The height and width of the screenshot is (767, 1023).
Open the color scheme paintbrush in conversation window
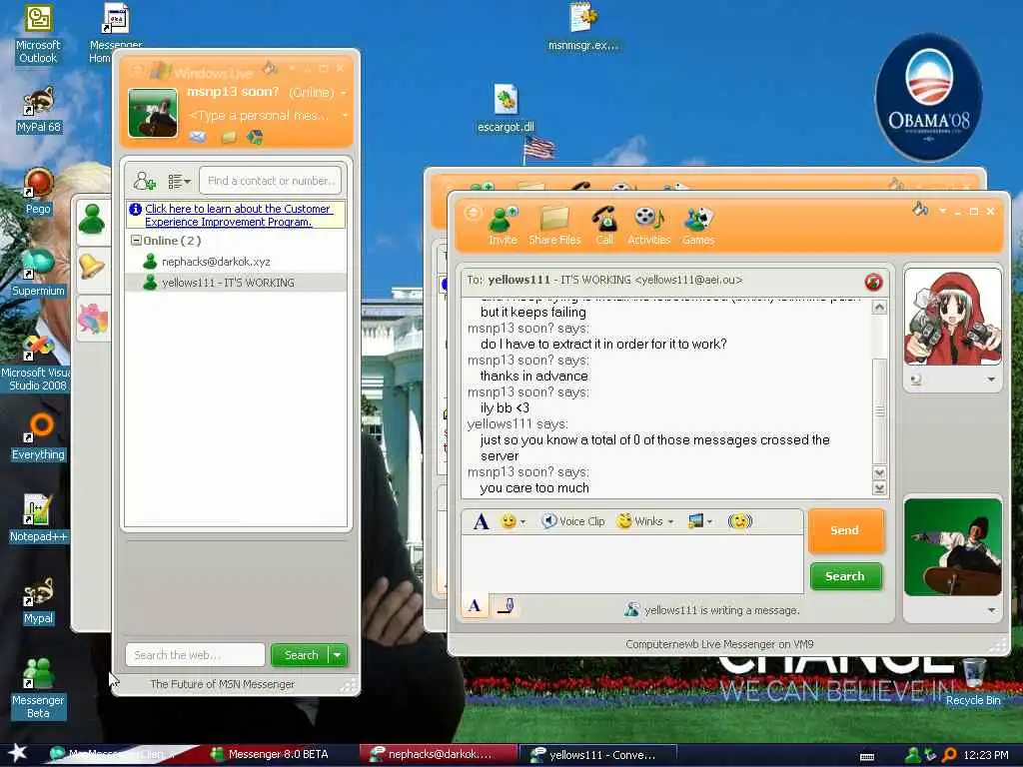(920, 210)
